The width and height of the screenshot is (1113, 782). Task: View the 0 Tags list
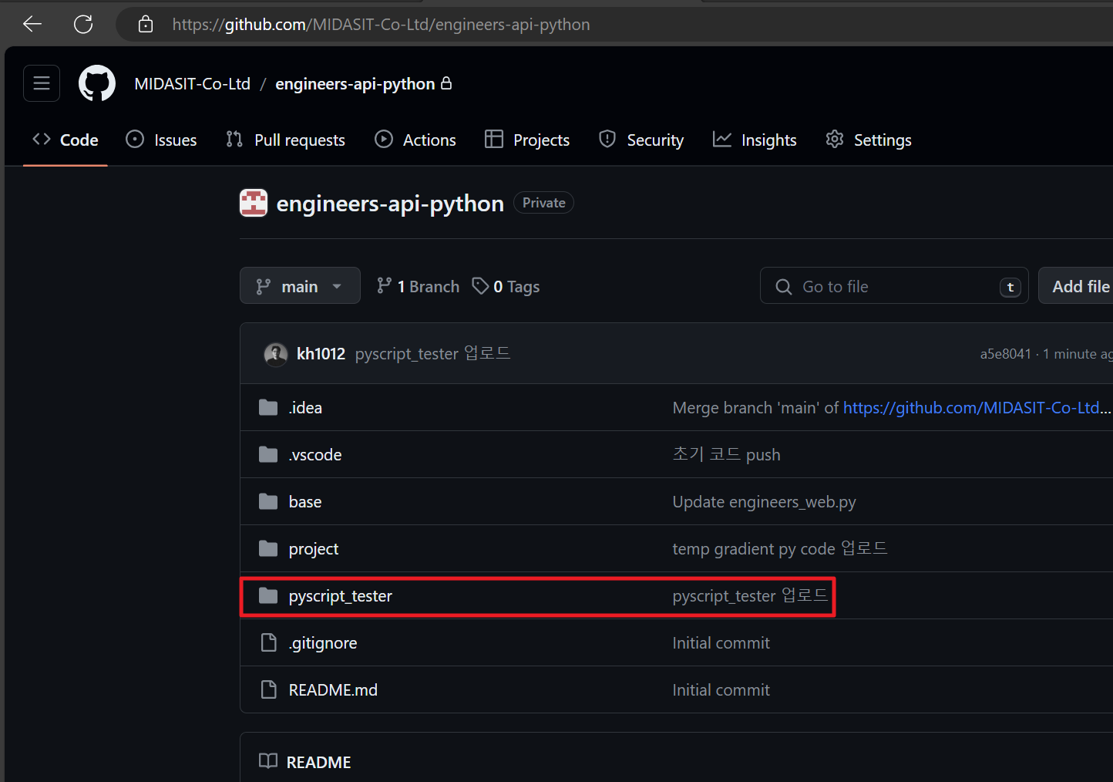click(x=506, y=286)
